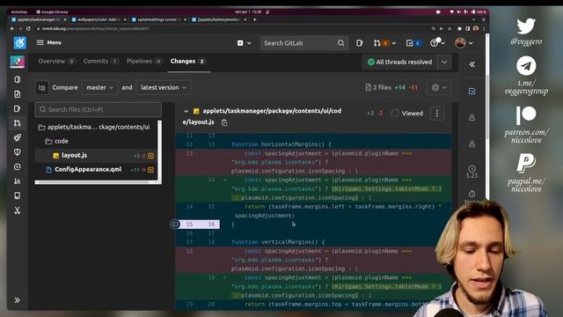Open CI/CD rocket in left sidebar
This screenshot has height=317, width=563.
tap(18, 137)
